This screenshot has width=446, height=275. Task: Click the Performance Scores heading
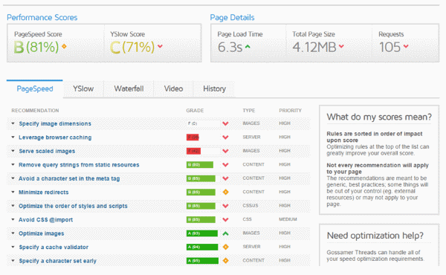tap(42, 17)
